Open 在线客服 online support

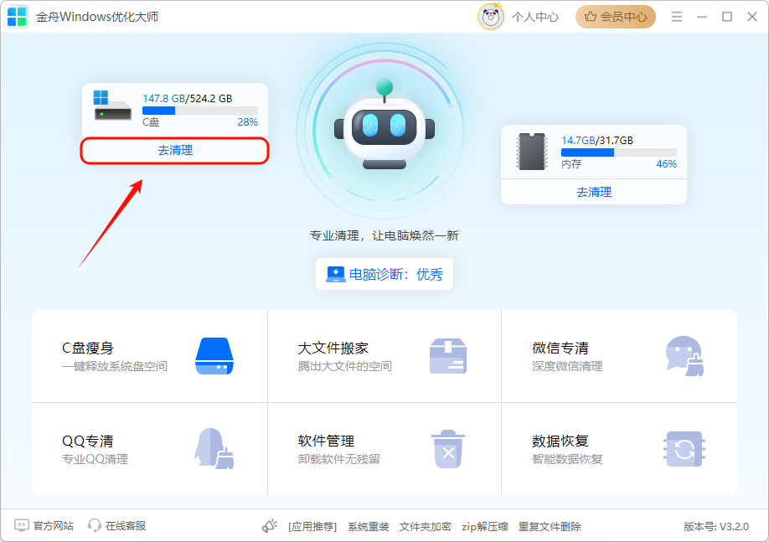coord(126,526)
